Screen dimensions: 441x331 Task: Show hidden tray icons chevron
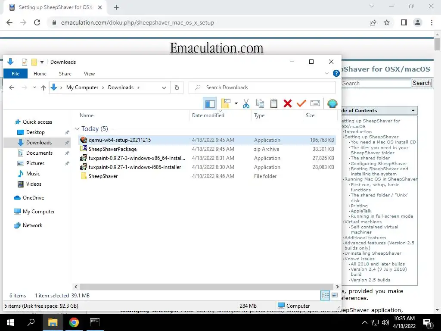coord(364,322)
